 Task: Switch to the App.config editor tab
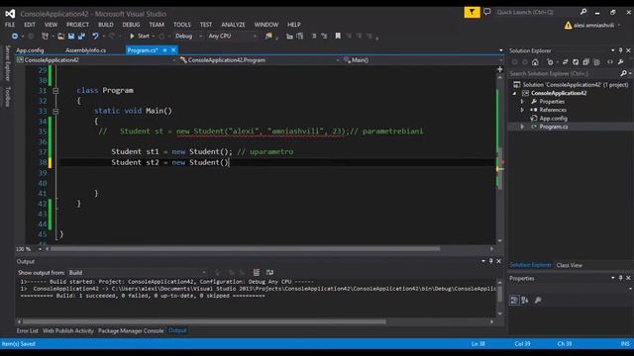click(x=30, y=50)
